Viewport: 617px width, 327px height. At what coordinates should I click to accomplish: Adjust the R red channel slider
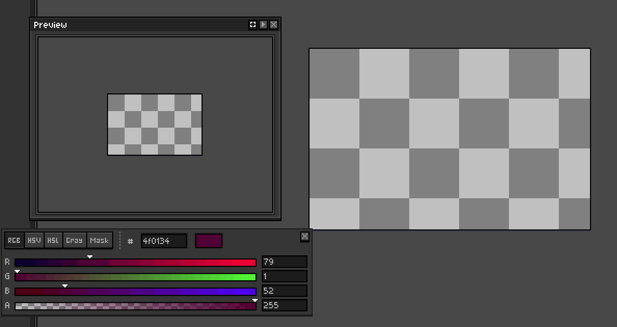(x=136, y=263)
